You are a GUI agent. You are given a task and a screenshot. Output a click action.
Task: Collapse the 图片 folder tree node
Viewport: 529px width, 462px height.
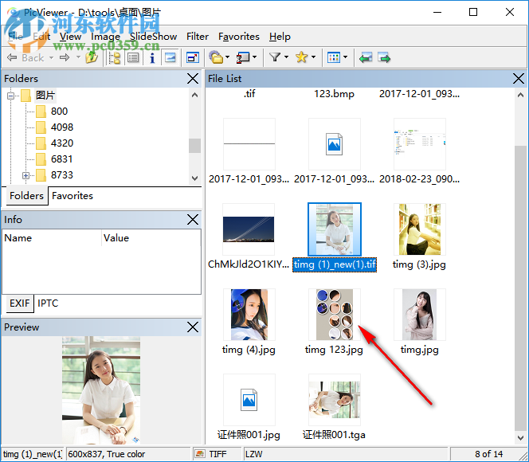tap(10, 96)
